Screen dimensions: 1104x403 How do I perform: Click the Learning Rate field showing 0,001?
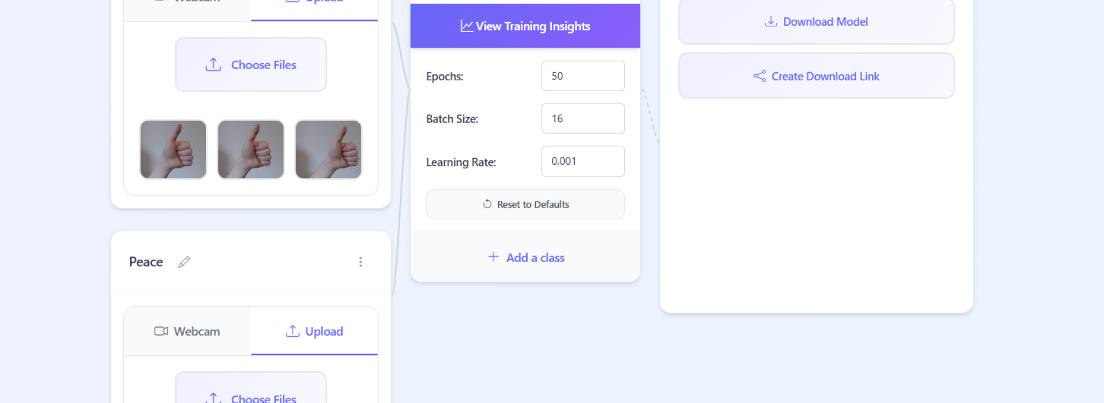(x=583, y=161)
